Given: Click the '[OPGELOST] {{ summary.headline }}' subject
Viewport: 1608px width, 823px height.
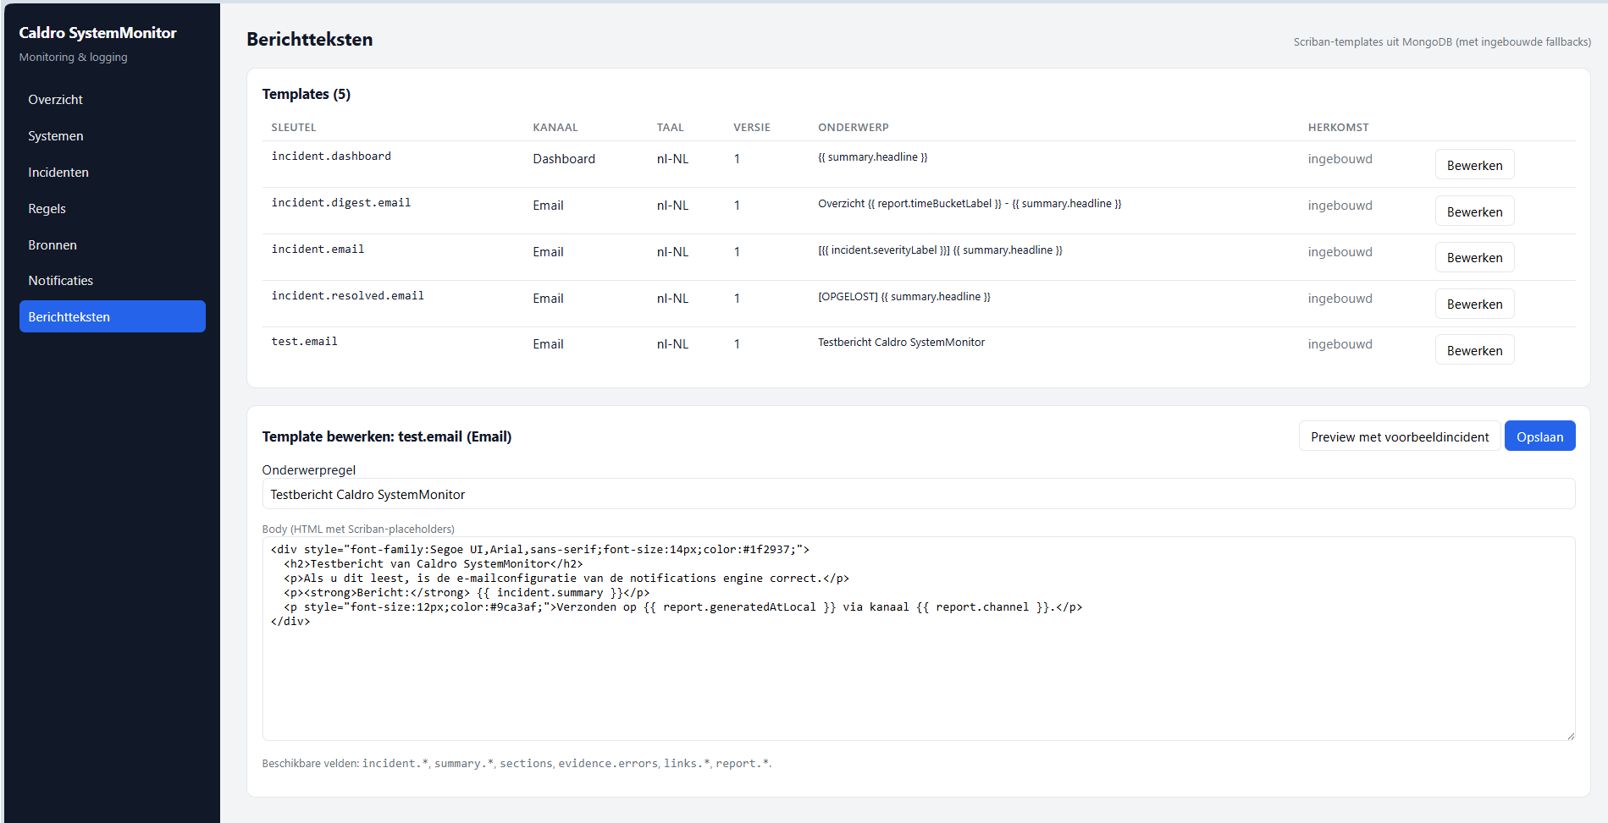Looking at the screenshot, I should click(903, 297).
